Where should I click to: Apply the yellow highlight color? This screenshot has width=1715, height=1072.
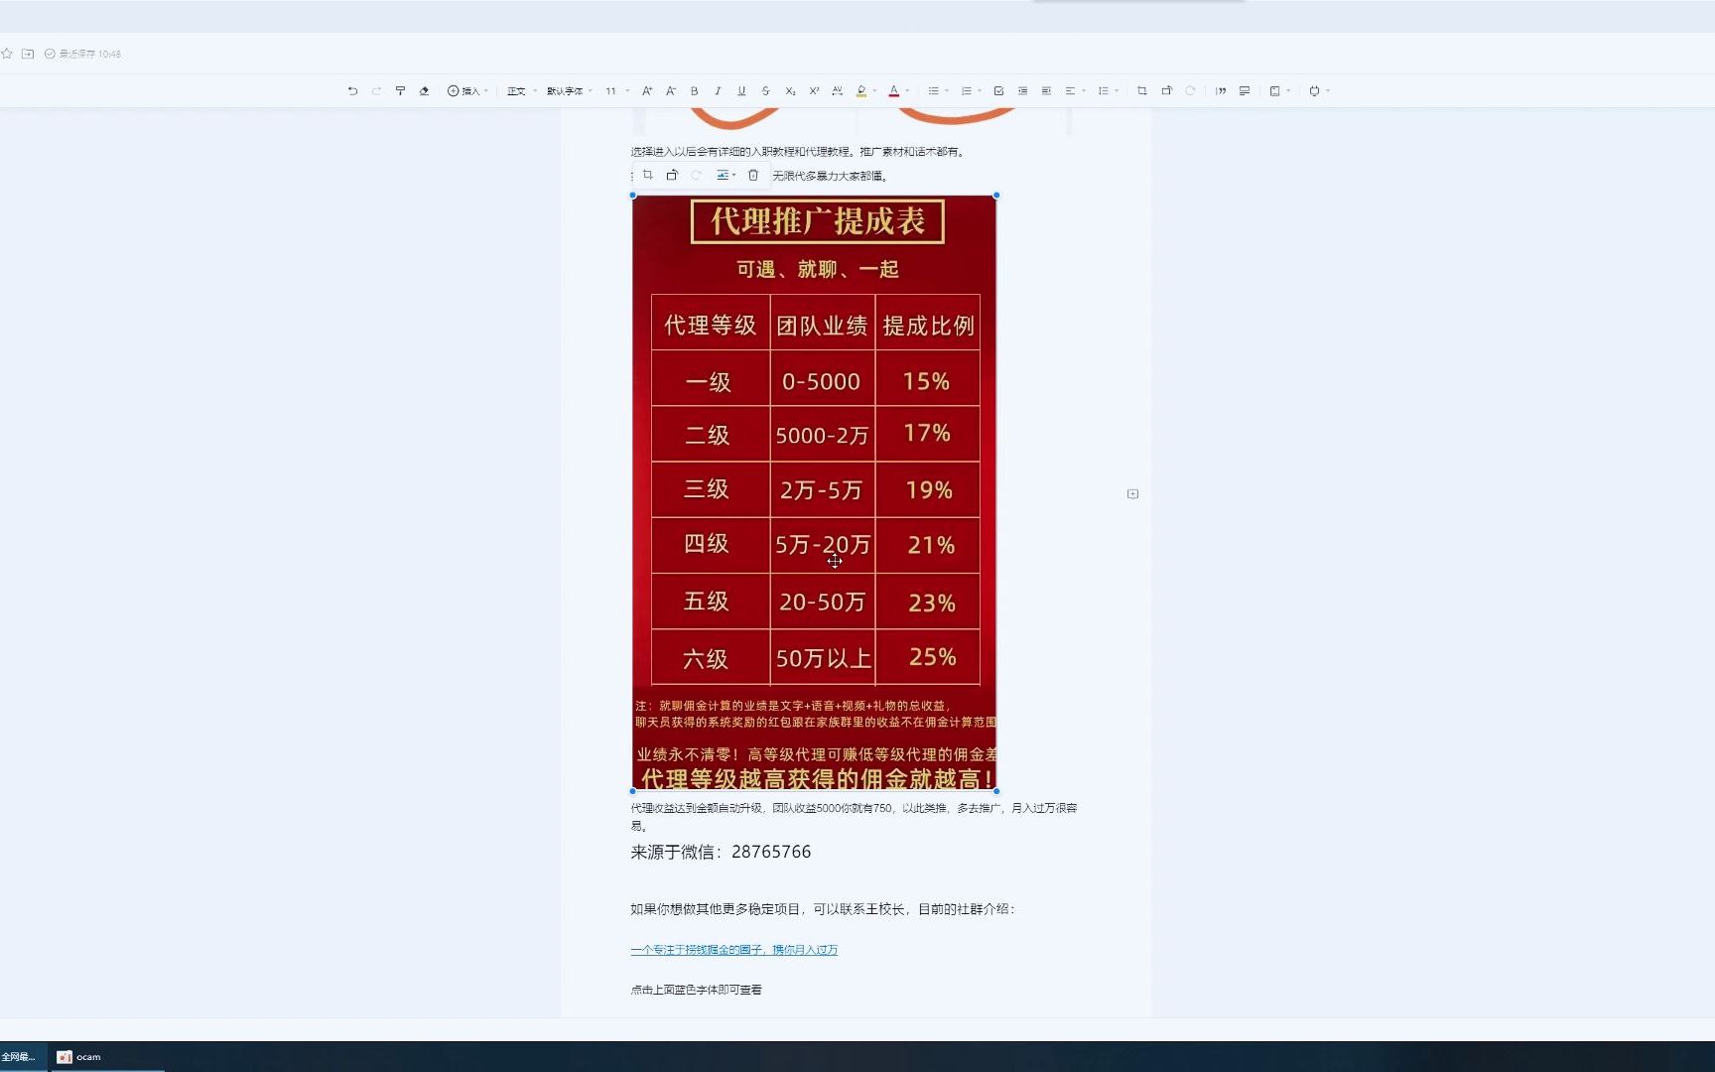point(860,90)
